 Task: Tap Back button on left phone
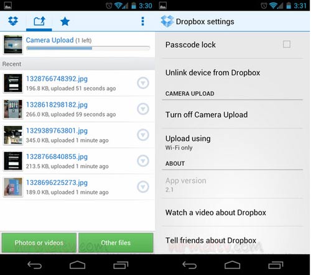(34, 265)
